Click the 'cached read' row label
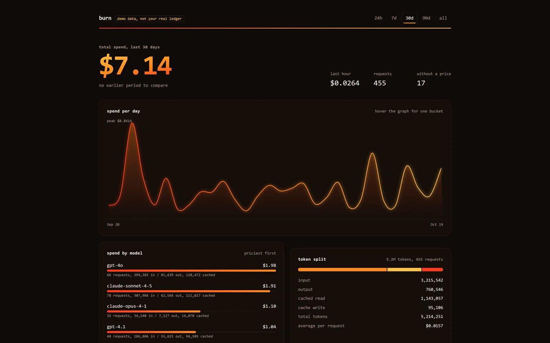The image size is (550, 343). tap(311, 298)
